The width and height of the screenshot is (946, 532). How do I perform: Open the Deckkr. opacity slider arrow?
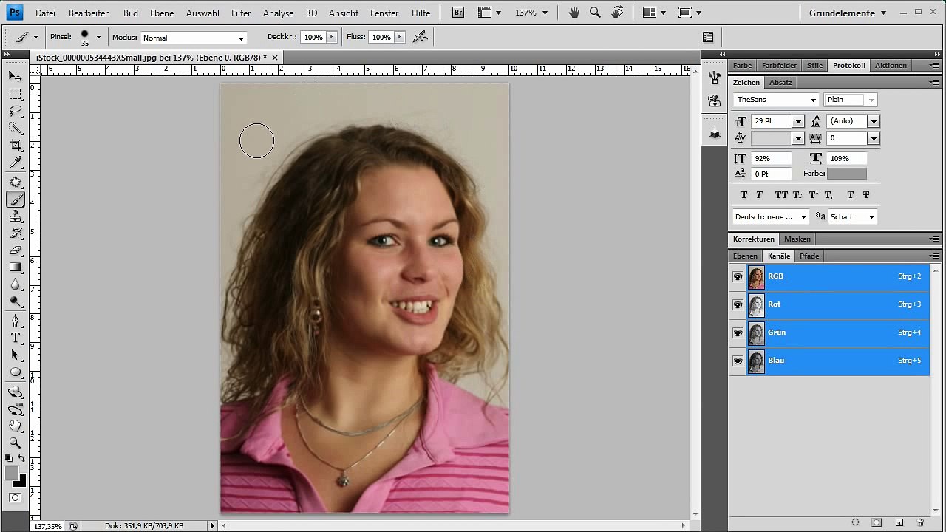331,37
